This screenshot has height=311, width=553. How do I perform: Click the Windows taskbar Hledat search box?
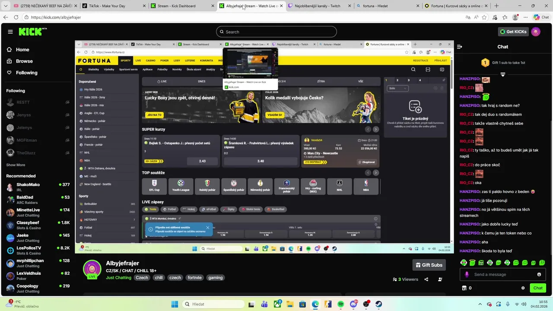point(213,304)
